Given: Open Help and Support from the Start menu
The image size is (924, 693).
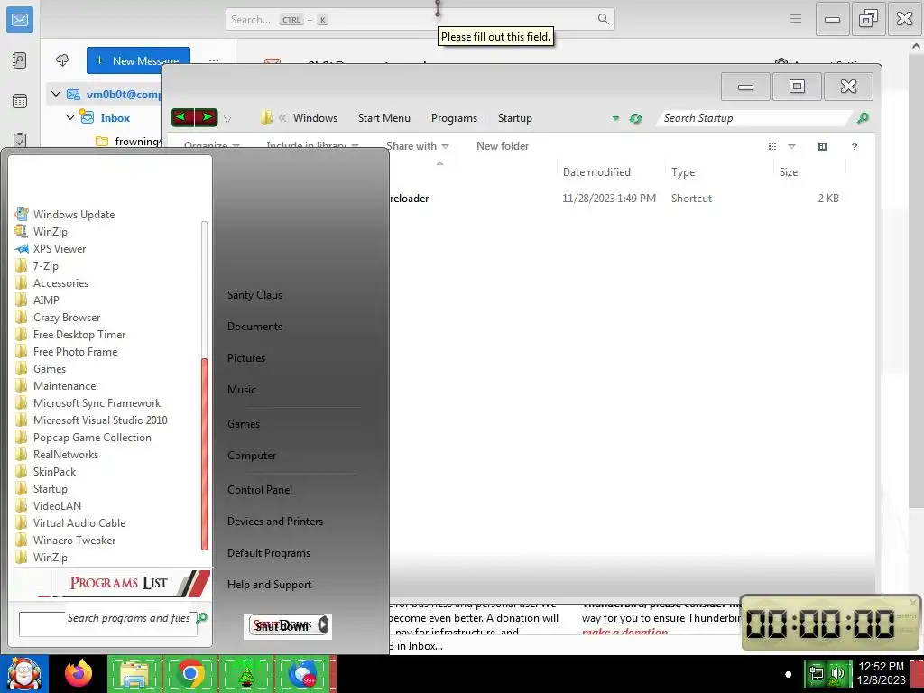Looking at the screenshot, I should (x=269, y=585).
